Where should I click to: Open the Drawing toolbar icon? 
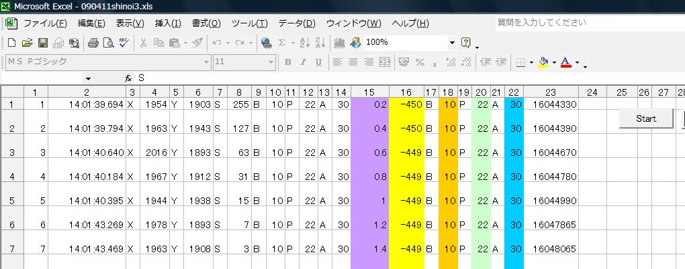tap(355, 42)
